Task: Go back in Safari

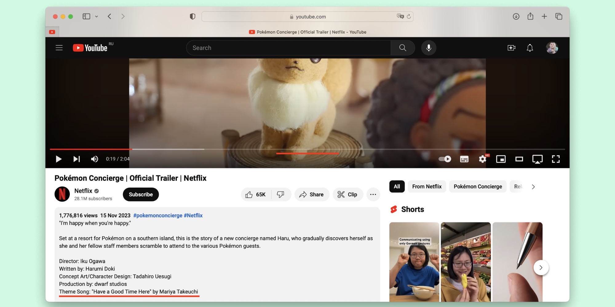Action: click(109, 17)
